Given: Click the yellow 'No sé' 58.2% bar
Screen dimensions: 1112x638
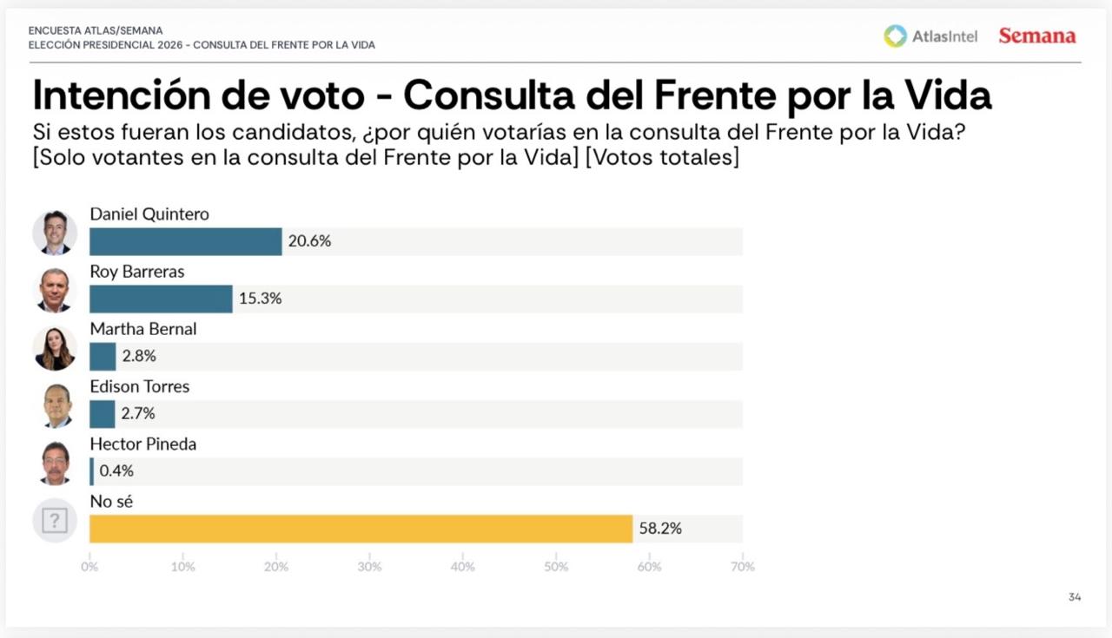Looking at the screenshot, I should (x=361, y=529).
